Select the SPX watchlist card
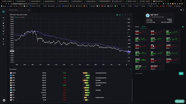This screenshot has width=186, height=104. [x=157, y=47]
